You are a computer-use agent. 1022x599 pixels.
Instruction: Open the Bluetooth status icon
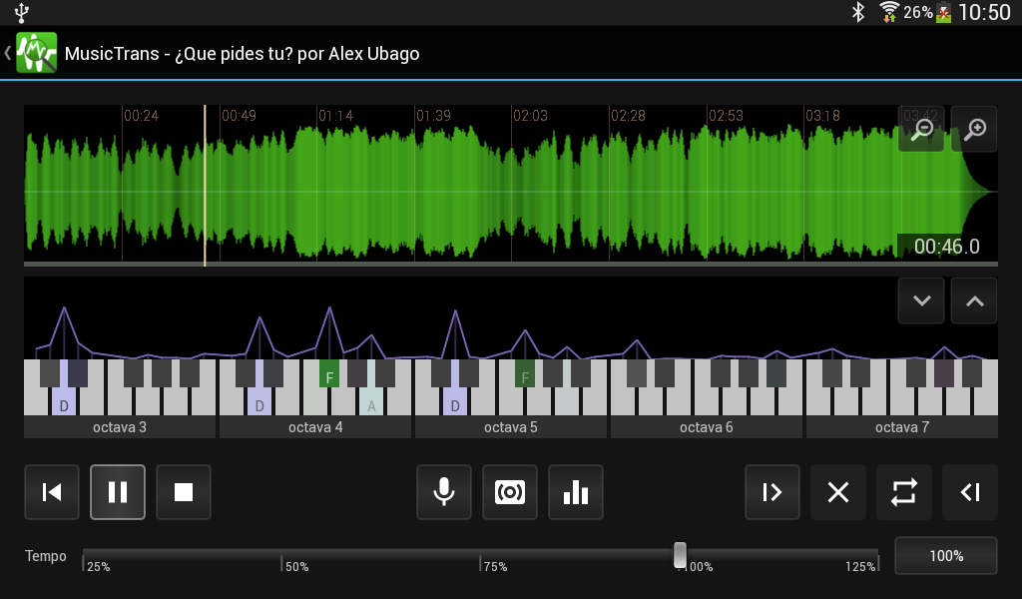coord(858,12)
